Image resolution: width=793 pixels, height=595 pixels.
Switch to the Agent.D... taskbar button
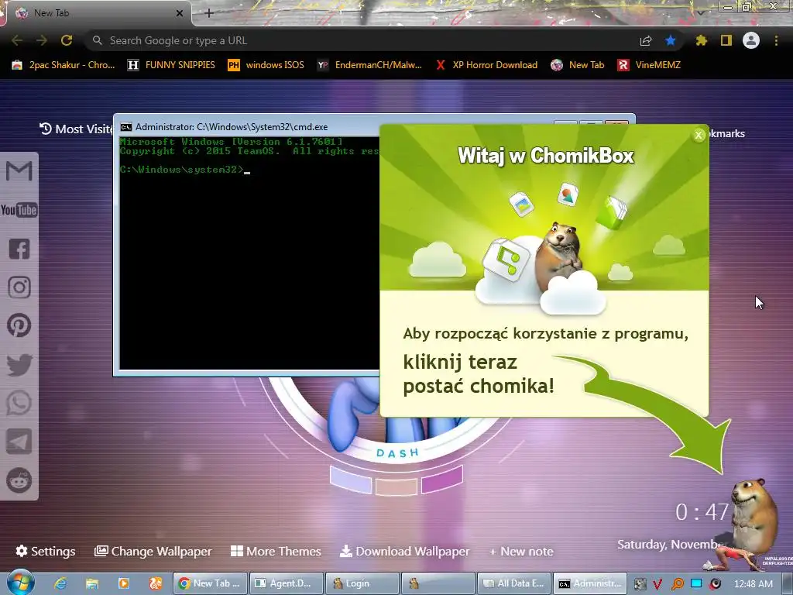[287, 583]
